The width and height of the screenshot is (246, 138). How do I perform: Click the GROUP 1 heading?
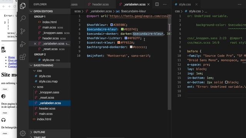tap(40, 16)
